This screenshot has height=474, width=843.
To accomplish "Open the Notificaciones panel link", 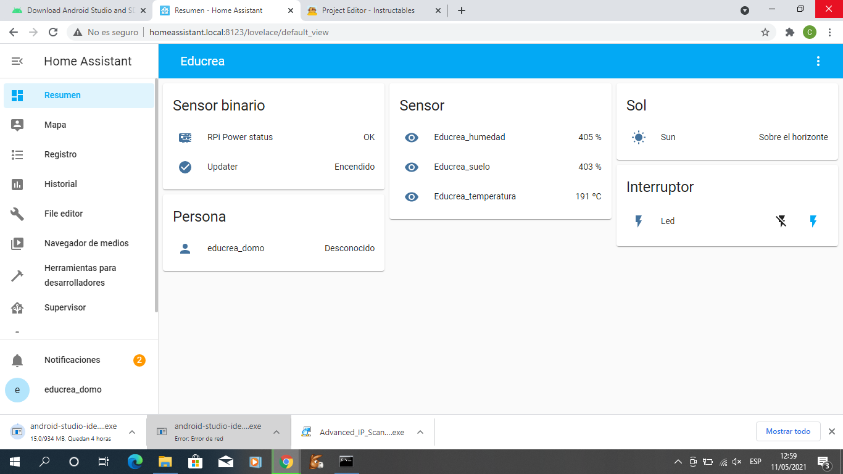I will pos(79,360).
